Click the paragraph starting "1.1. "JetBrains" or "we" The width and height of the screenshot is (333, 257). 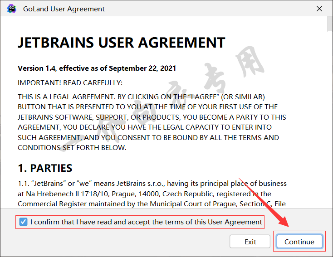[152, 194]
